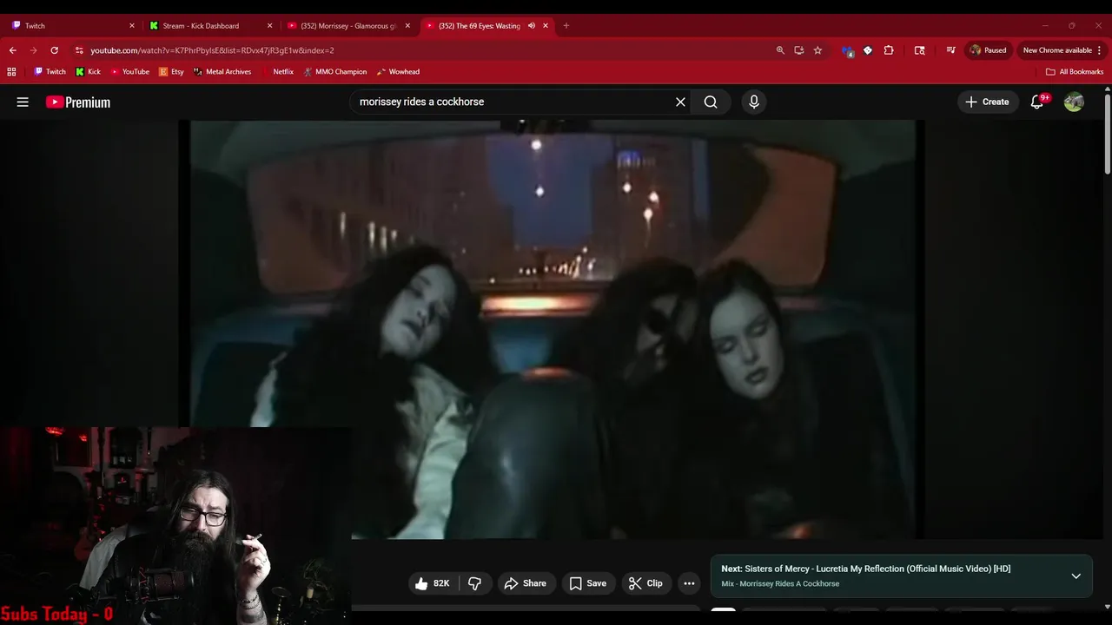The height and width of the screenshot is (625, 1112).
Task: Close the Twitch tab
Action: click(x=131, y=26)
